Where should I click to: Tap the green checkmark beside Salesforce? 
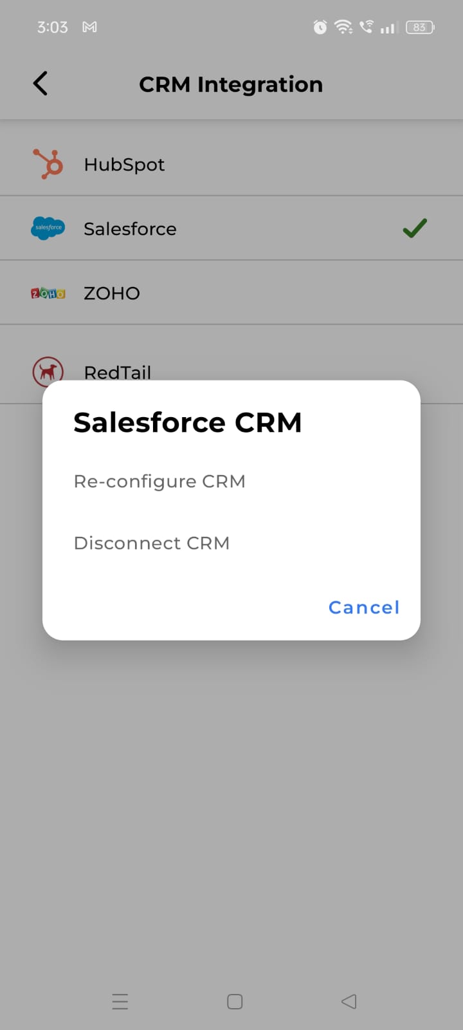point(415,228)
